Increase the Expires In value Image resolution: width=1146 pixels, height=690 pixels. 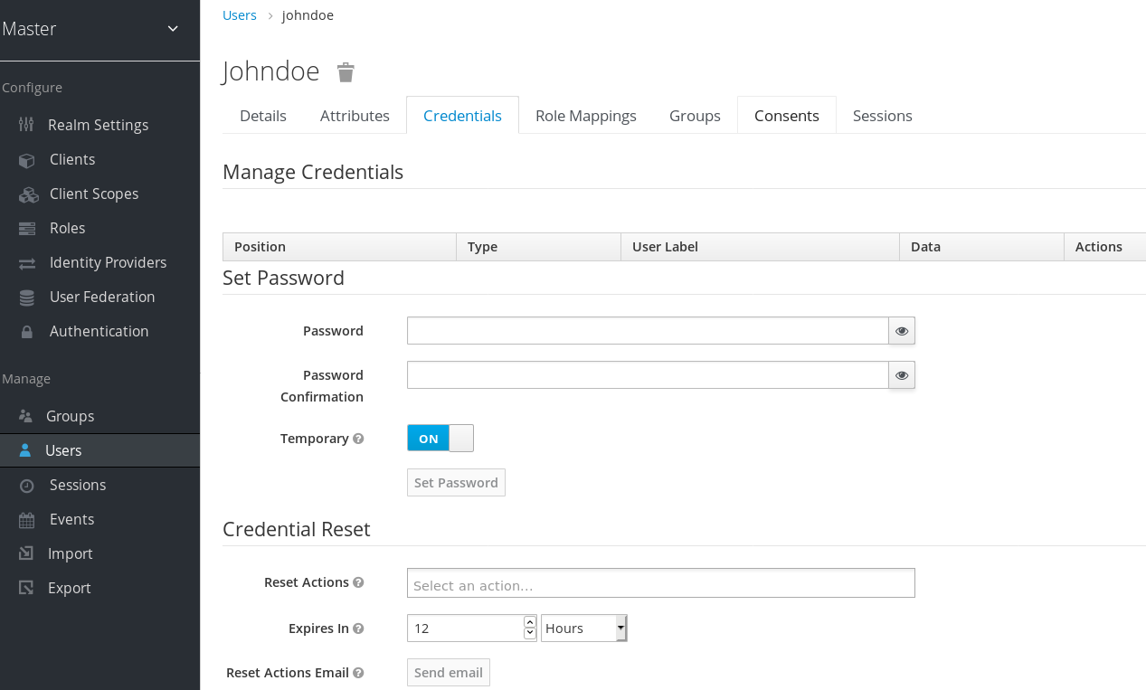[530, 622]
